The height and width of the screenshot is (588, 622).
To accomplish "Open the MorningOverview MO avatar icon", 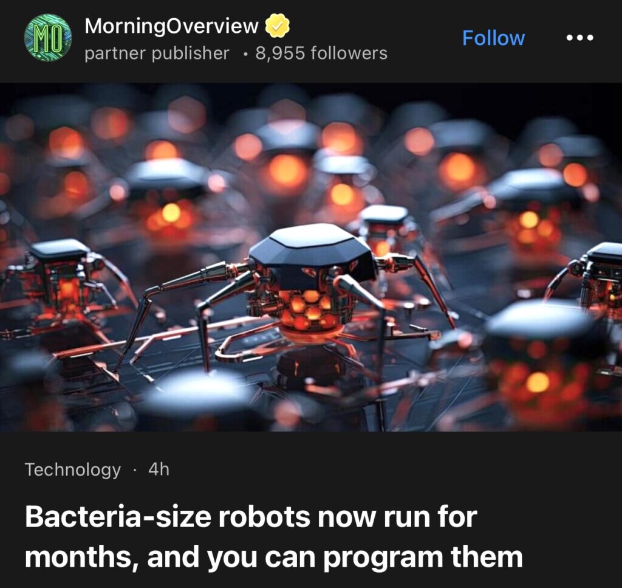I will 48,38.
